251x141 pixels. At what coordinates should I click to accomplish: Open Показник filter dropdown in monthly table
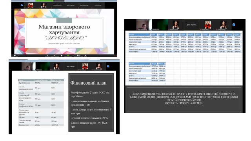coord(150,35)
